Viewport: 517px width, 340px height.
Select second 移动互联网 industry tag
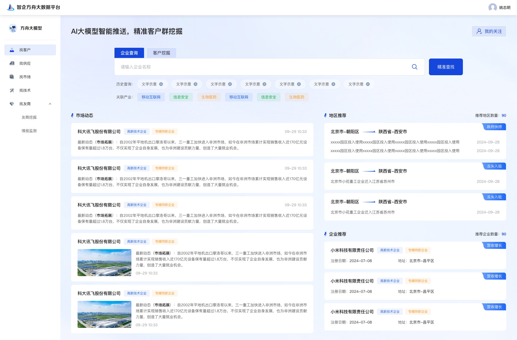pos(239,97)
